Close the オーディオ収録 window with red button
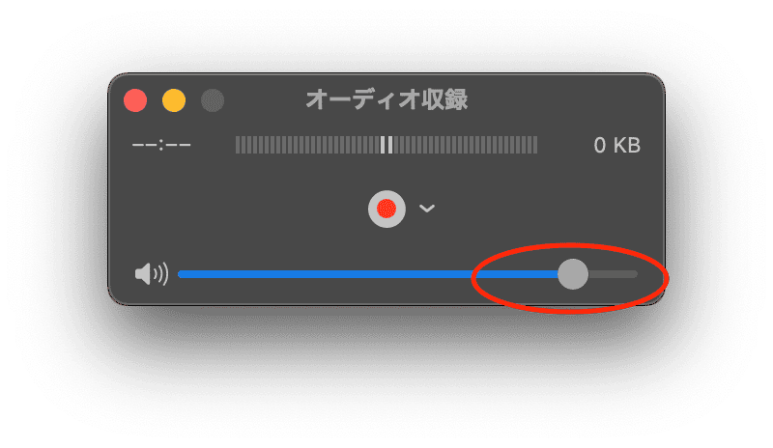 click(x=135, y=100)
